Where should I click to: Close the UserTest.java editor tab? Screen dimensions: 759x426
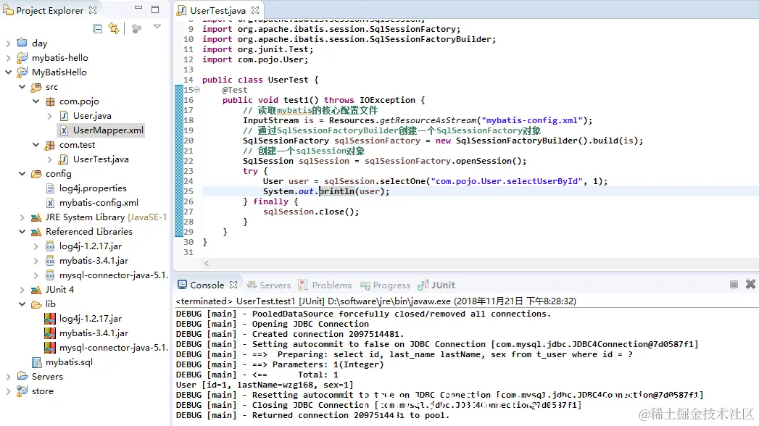click(255, 9)
